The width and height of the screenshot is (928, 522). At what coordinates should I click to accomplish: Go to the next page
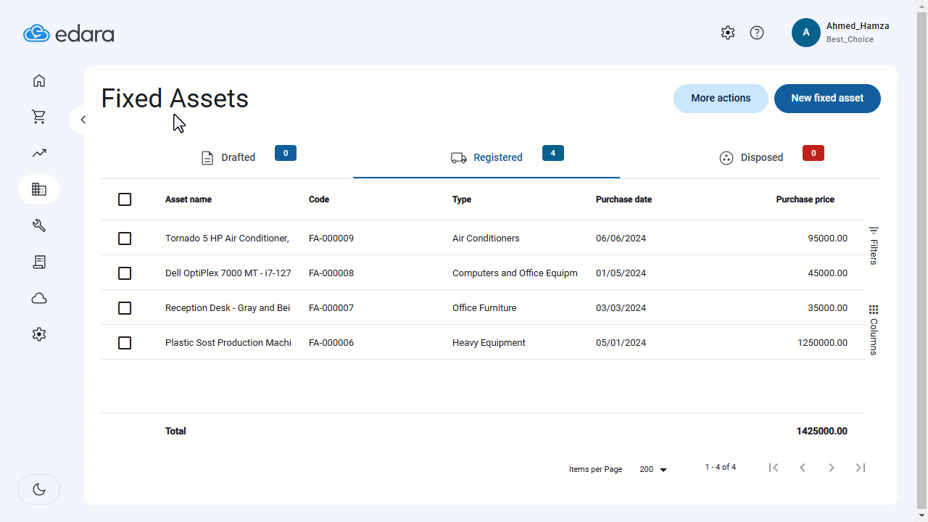click(832, 468)
